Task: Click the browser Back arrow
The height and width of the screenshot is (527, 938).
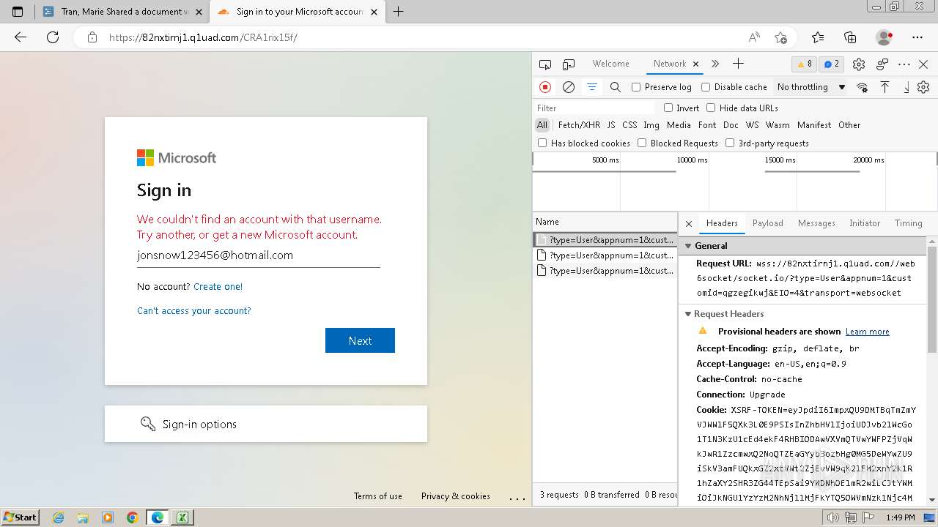Action: pos(21,37)
